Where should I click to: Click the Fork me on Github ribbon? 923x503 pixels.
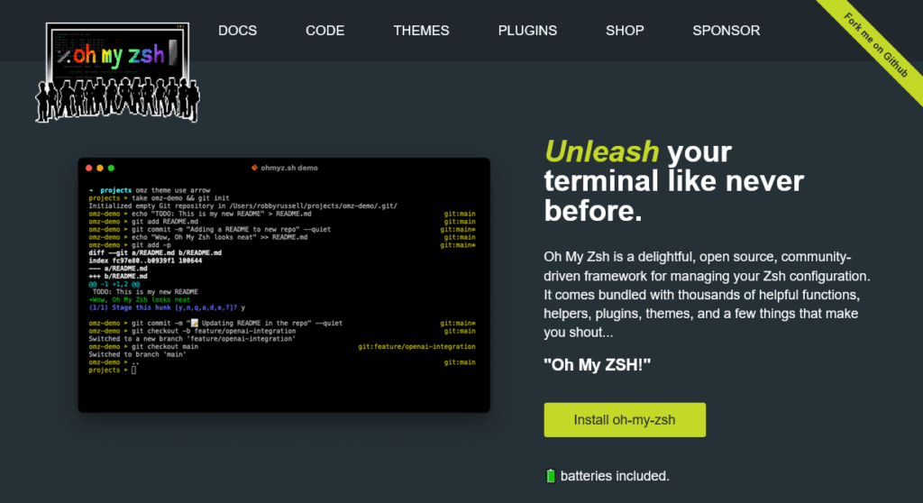pos(876,45)
